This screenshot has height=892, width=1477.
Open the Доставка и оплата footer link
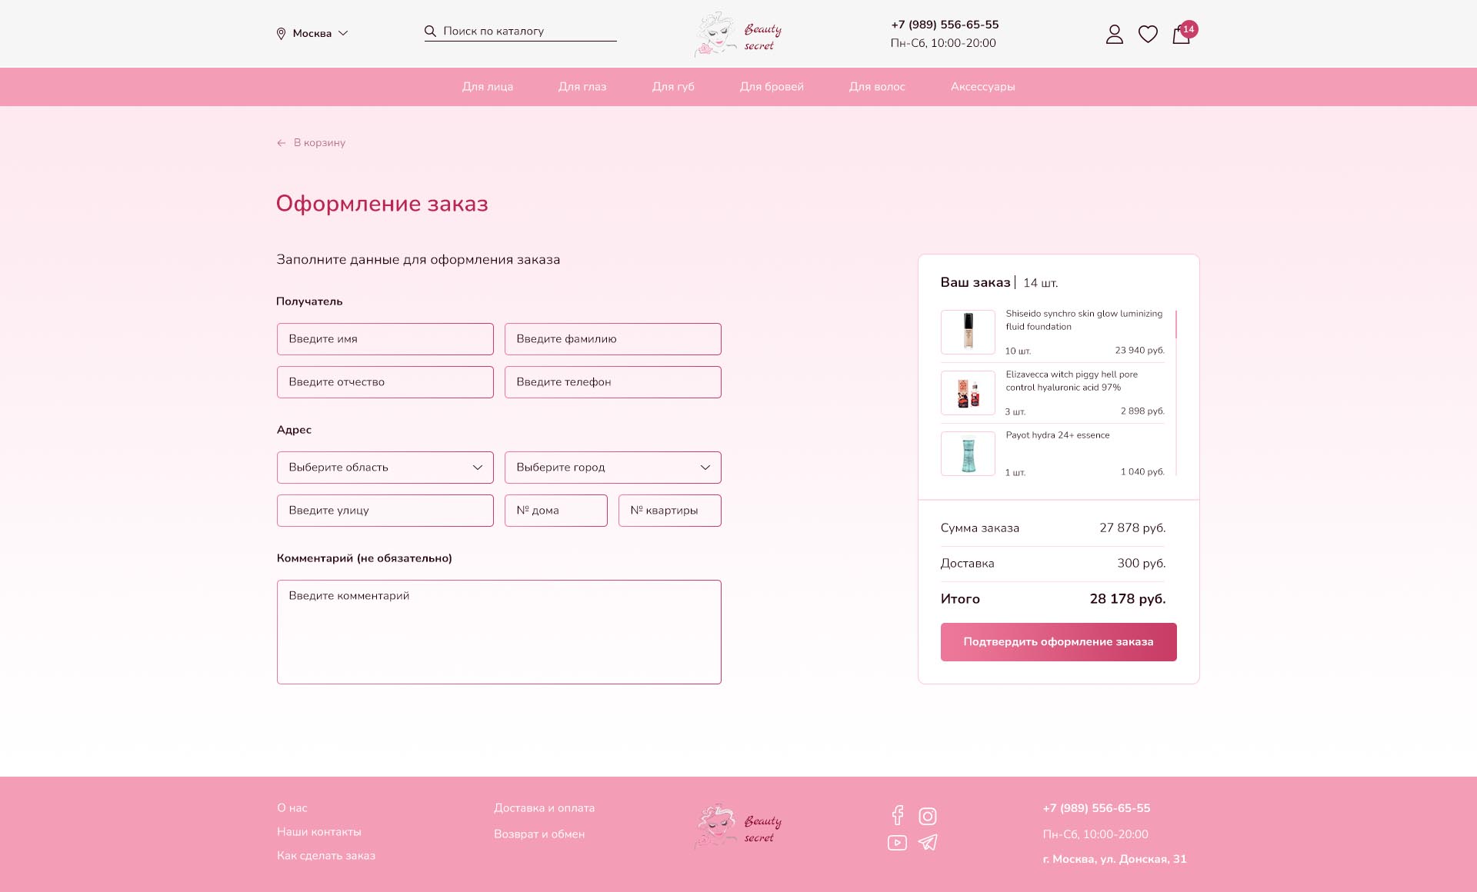click(x=545, y=808)
